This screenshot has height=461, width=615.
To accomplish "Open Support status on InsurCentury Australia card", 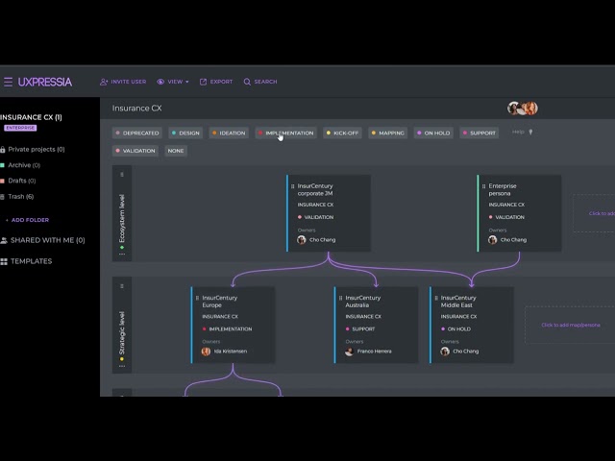I will (360, 328).
